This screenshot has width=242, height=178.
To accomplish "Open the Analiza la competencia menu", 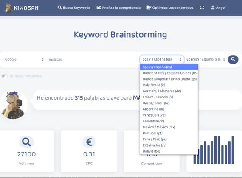I will click(x=118, y=8).
